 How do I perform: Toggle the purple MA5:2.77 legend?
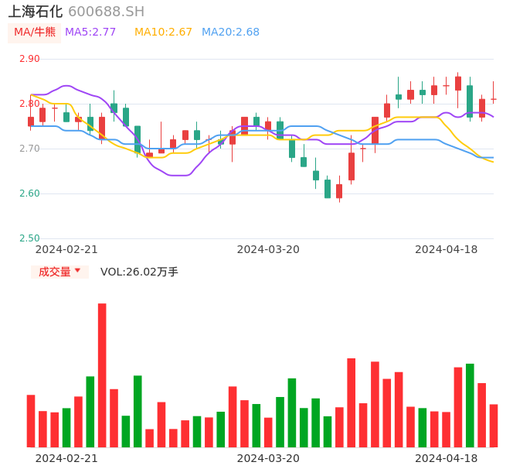coord(90,33)
